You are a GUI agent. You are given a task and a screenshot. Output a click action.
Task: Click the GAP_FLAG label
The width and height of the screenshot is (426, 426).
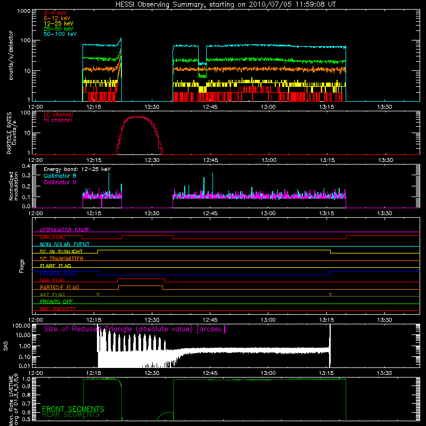click(x=52, y=237)
